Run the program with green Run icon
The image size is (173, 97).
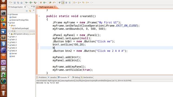click(x=31, y=2)
